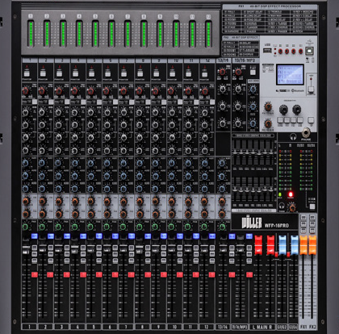Click the lower orange FX knob on channel 9
This screenshot has height=334, width=339.
[156, 215]
